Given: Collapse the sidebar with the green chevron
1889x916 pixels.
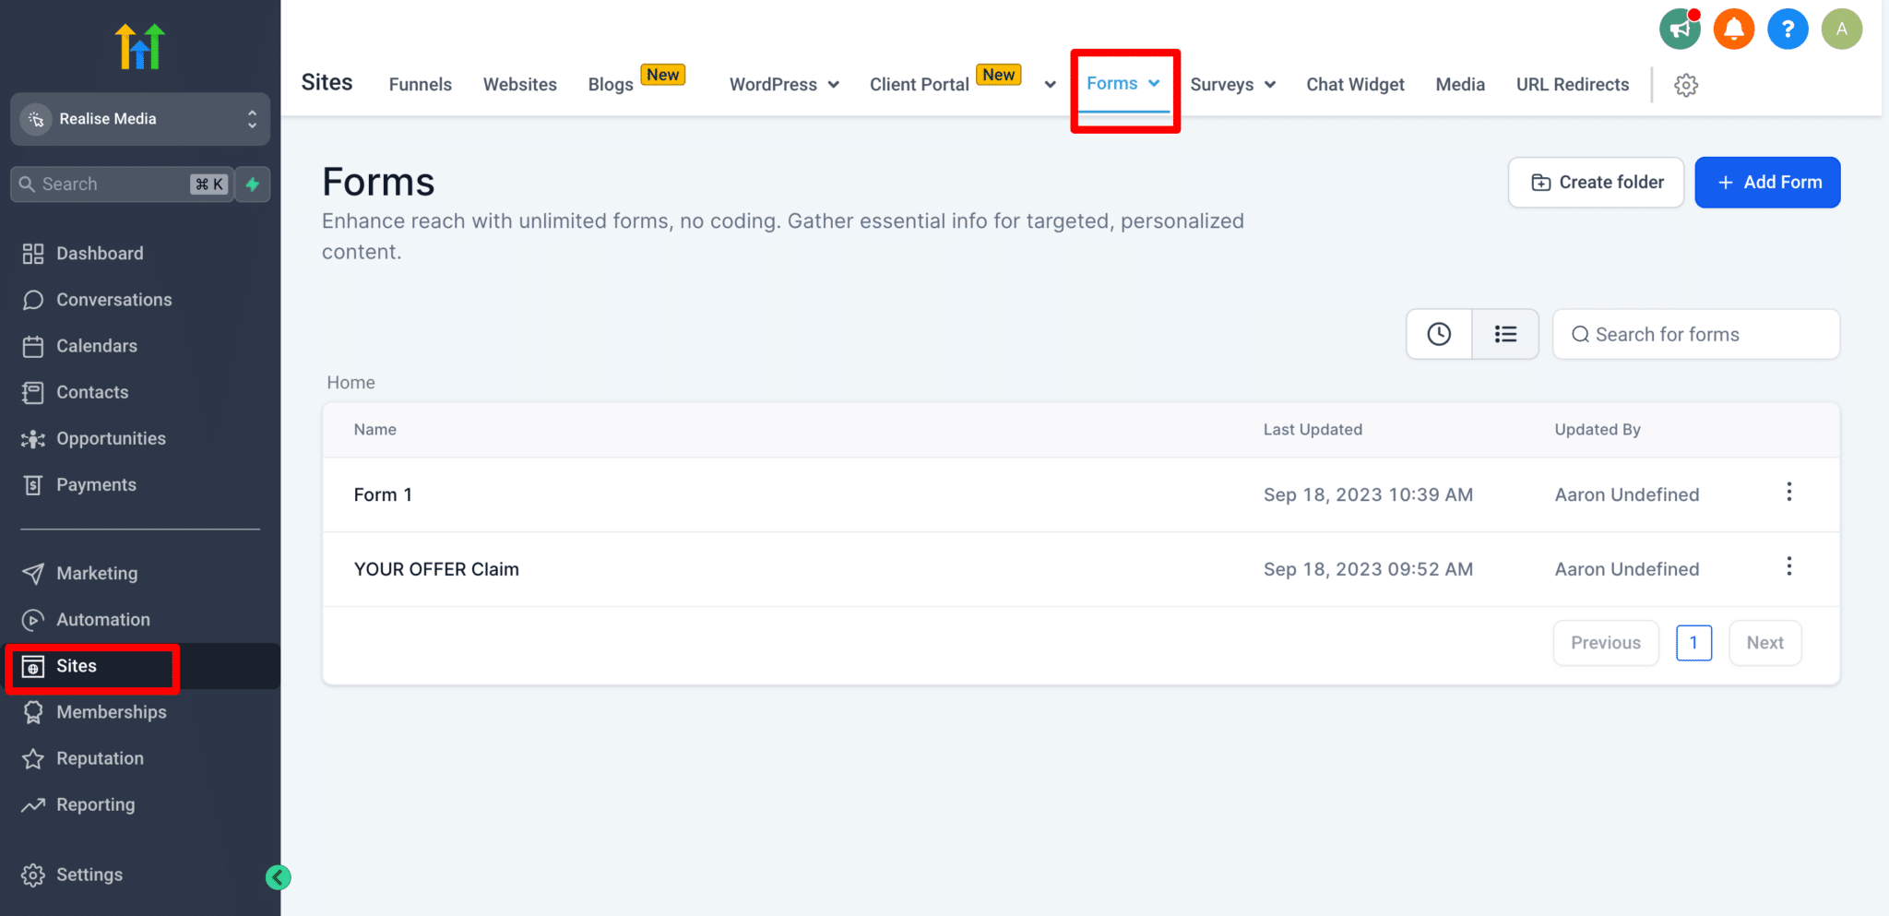Looking at the screenshot, I should click(x=278, y=876).
